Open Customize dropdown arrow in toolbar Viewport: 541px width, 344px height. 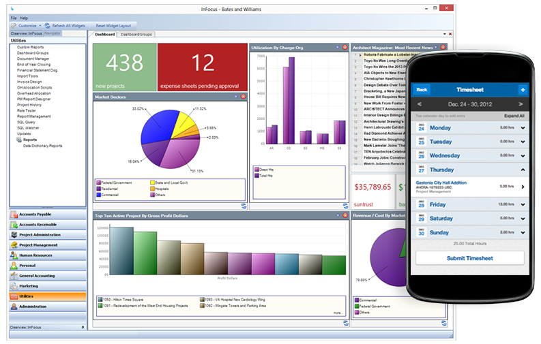40,25
